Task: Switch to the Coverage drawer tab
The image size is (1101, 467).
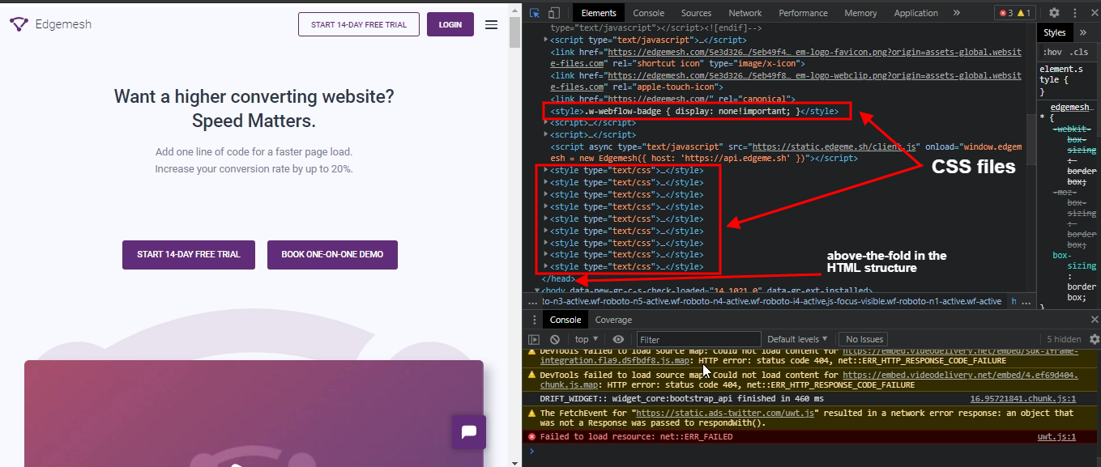Action: point(613,320)
